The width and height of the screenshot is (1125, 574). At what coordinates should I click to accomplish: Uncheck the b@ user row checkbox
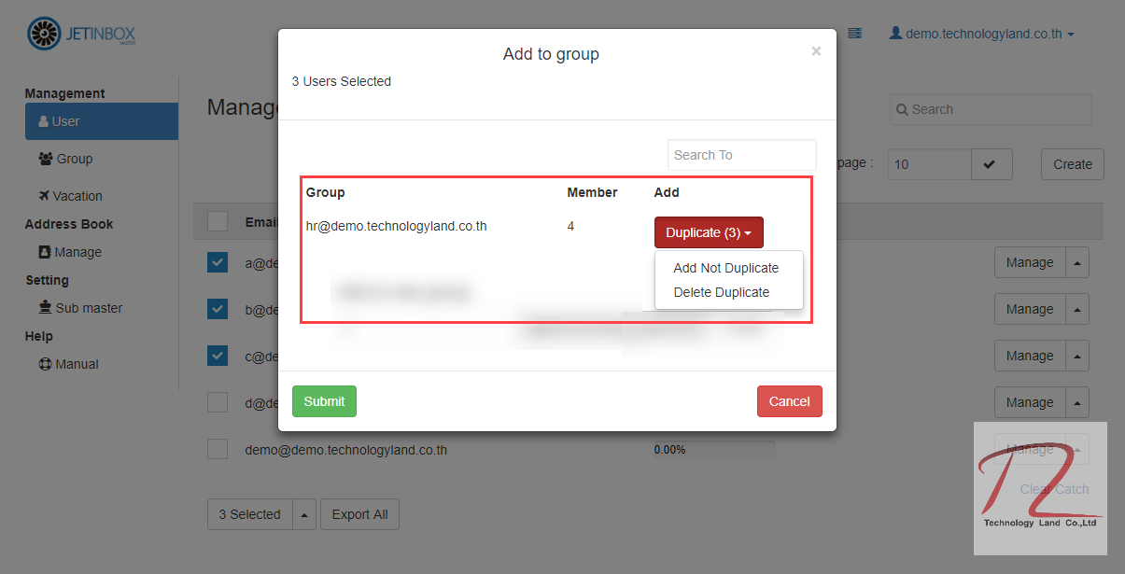[218, 309]
